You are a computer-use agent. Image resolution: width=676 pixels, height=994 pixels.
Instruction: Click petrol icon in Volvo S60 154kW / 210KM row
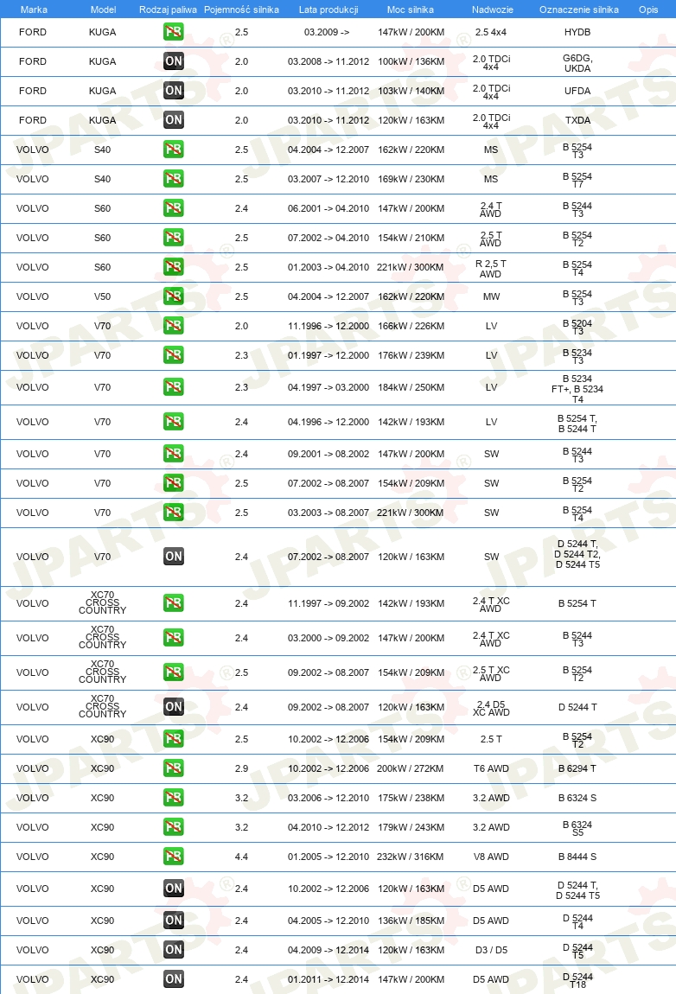click(173, 238)
